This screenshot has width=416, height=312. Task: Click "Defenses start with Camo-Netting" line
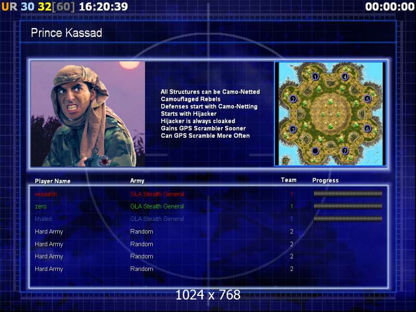point(209,107)
